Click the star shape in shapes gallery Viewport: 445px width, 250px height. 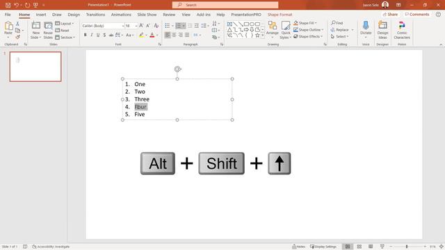point(257,35)
